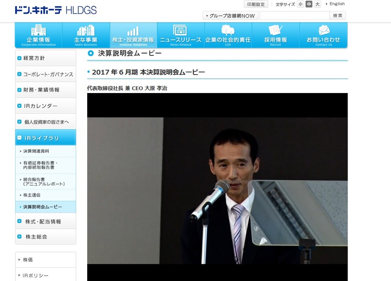Open 企業の社会的責任 CSR tree icon

pyautogui.click(x=228, y=30)
